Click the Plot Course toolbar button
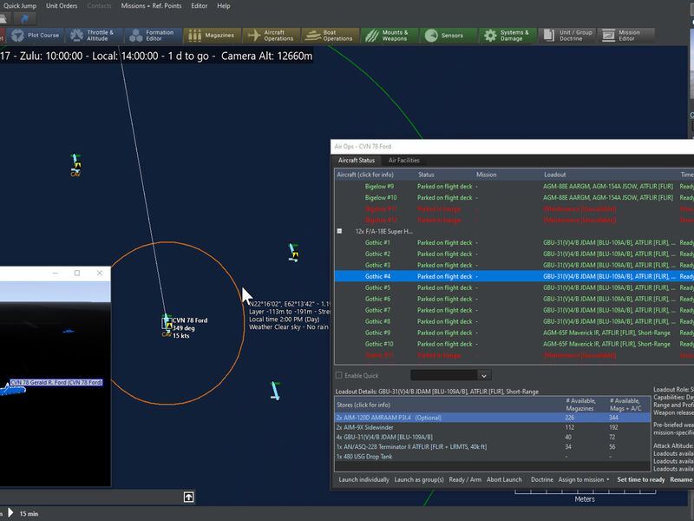The height and width of the screenshot is (521, 694). [x=36, y=36]
